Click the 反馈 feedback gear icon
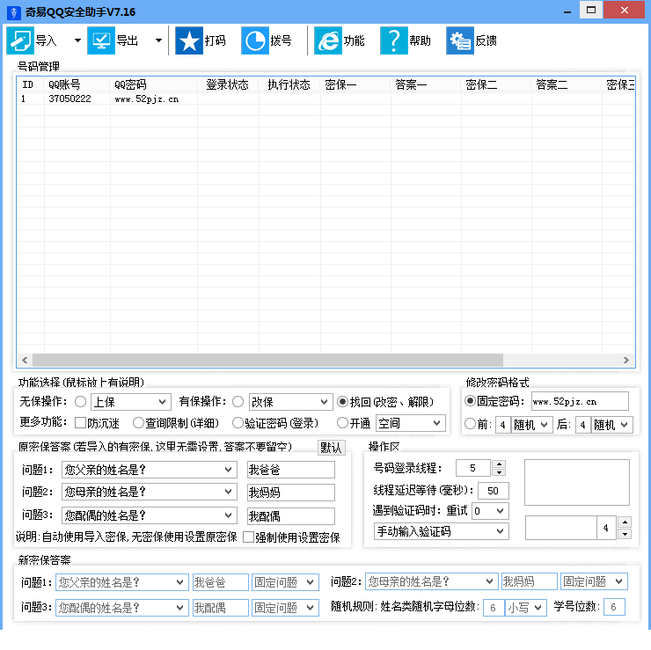The width and height of the screenshot is (651, 650). click(460, 40)
